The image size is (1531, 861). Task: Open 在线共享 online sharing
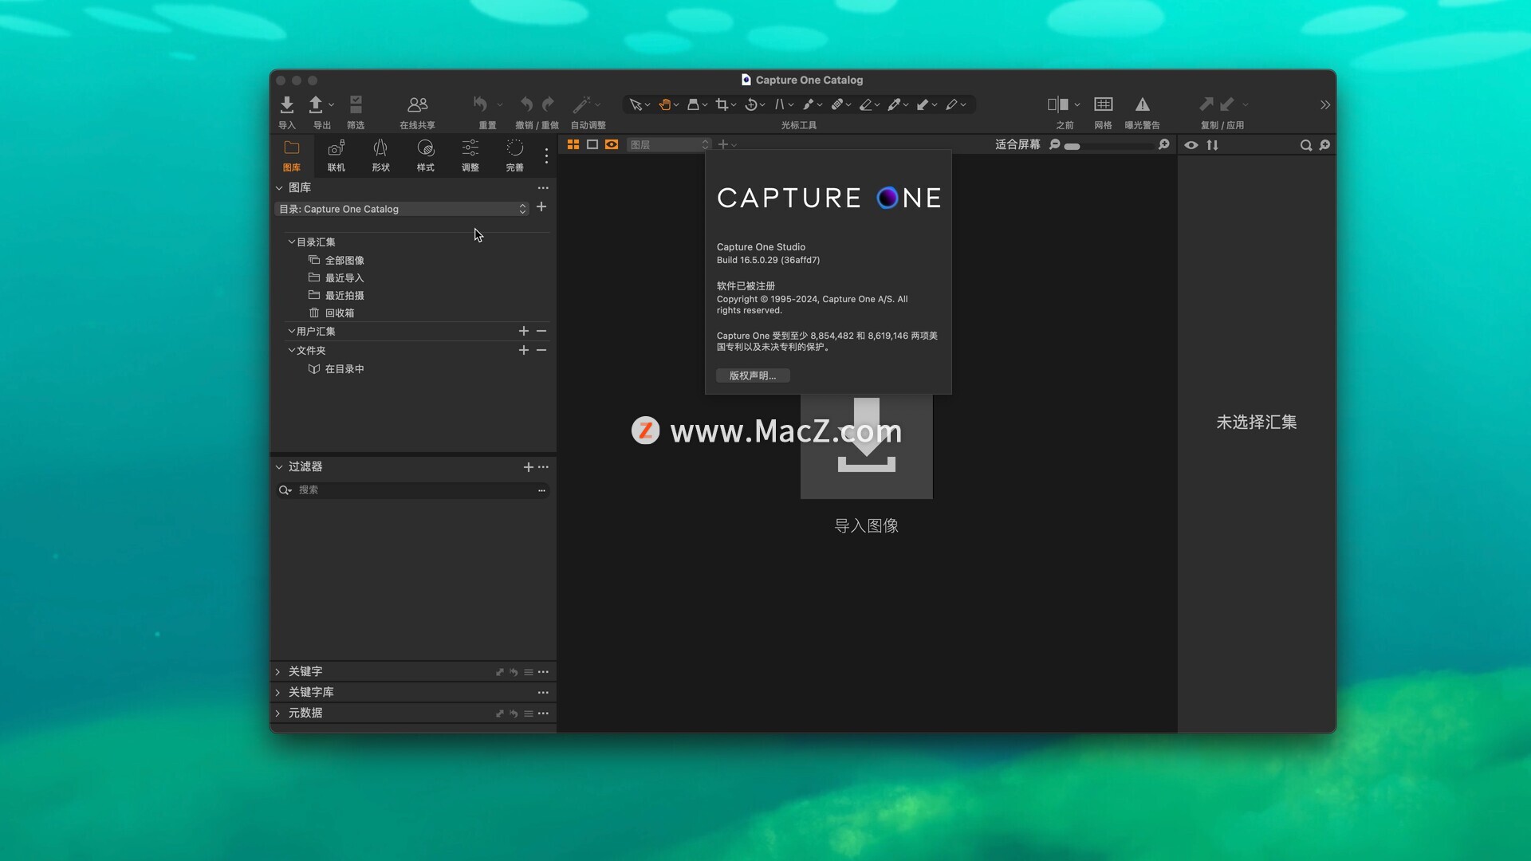point(417,104)
